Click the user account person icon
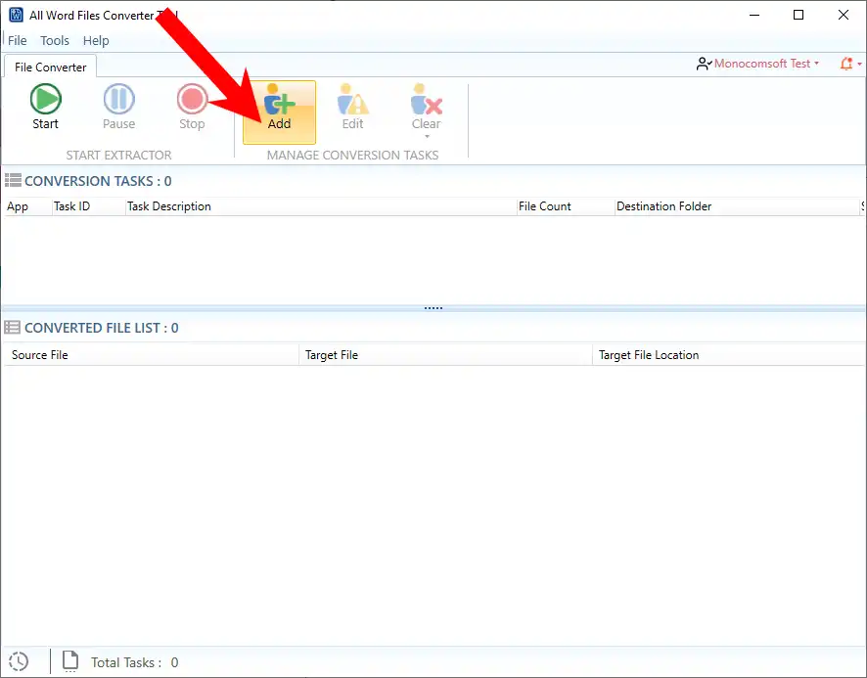Image resolution: width=867 pixels, height=678 pixels. 704,64
